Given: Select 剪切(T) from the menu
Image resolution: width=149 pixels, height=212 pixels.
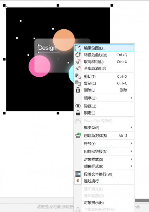Looking at the screenshot, I should click(x=104, y=77).
